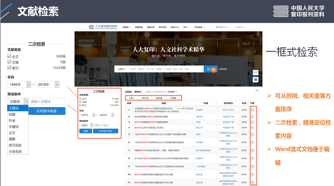
Task: Click large 在结果中检索 button in enlarged panel
Action: point(47,111)
